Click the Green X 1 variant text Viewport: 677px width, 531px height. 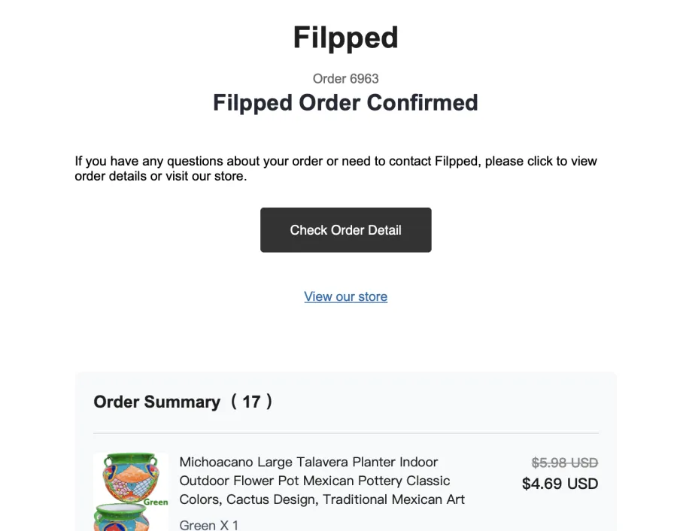point(209,525)
